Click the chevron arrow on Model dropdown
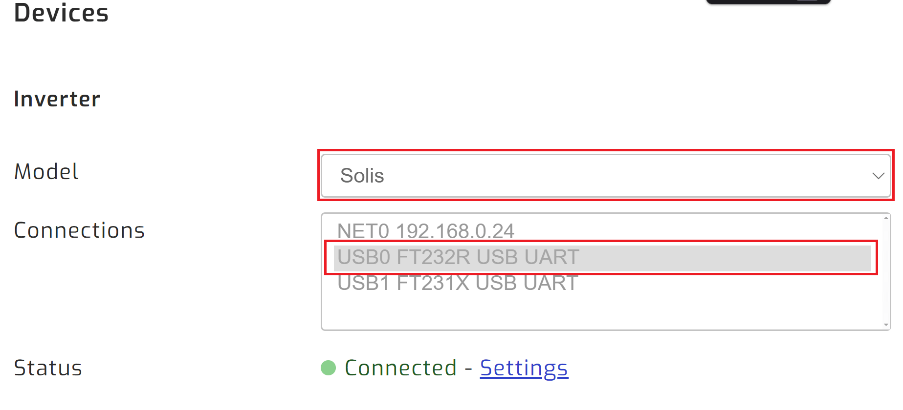This screenshot has height=410, width=903. coord(878,176)
